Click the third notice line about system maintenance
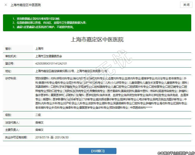 point(43,27)
